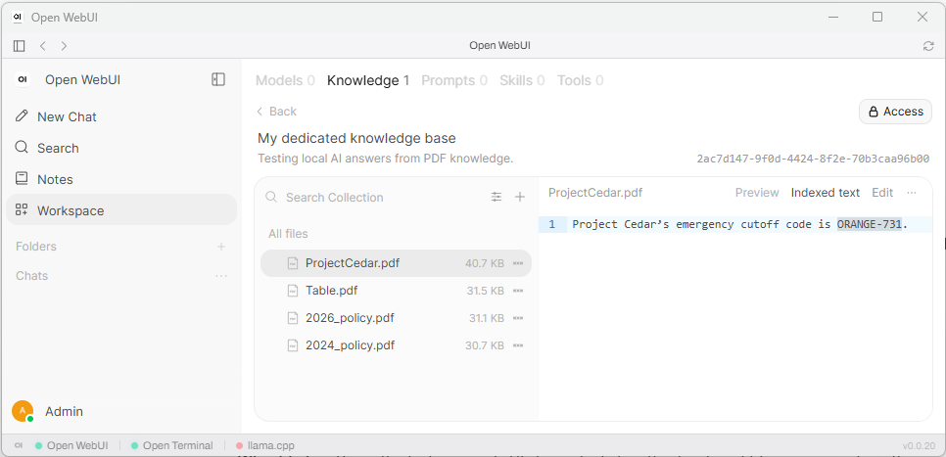Switch to the Models tab
The image size is (946, 457).
(x=285, y=81)
